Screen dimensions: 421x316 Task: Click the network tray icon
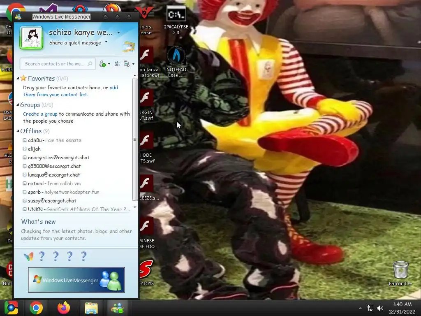pos(370,308)
